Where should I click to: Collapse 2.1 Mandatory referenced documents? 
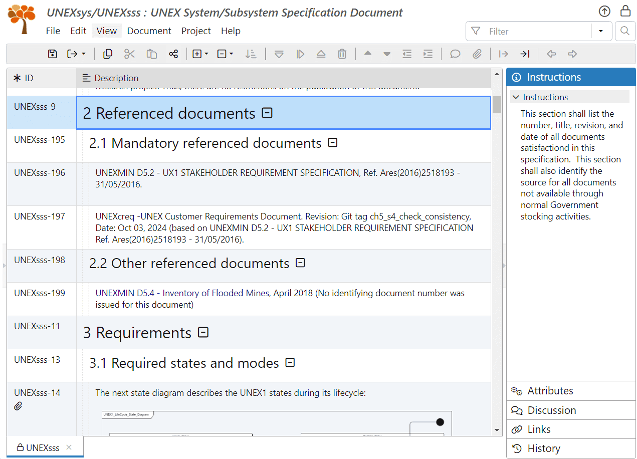(x=333, y=143)
